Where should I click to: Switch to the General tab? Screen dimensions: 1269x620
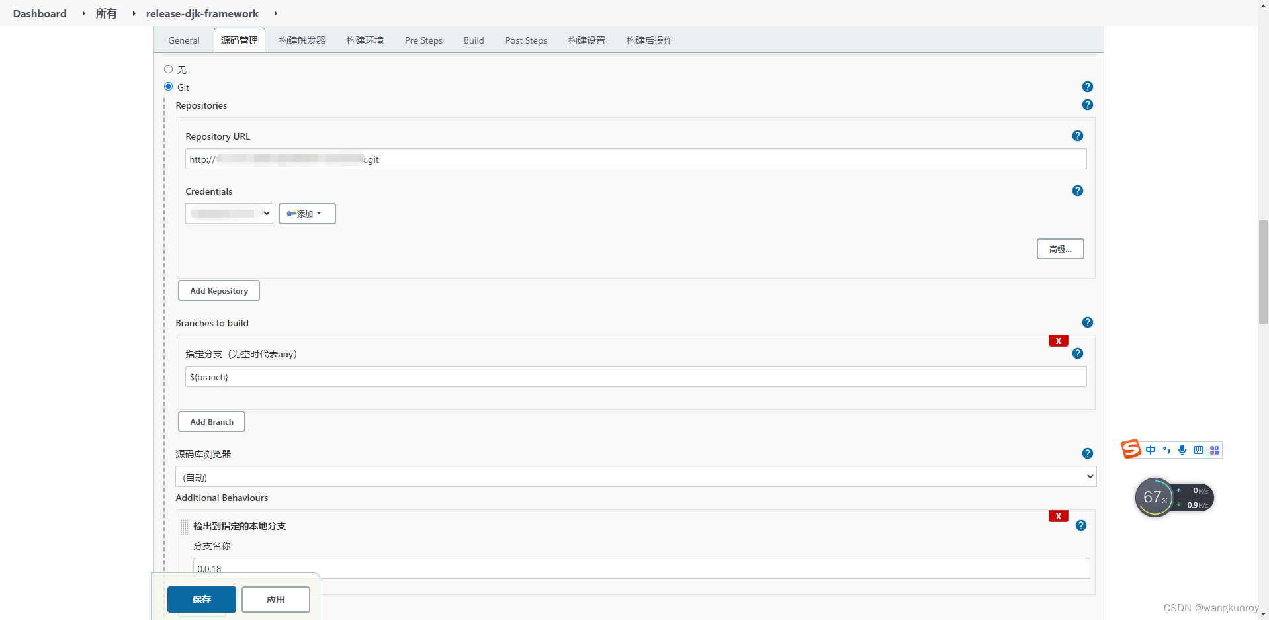click(x=184, y=40)
